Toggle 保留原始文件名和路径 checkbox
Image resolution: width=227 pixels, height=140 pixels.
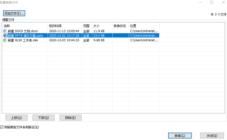pyautogui.click(x=2, y=127)
